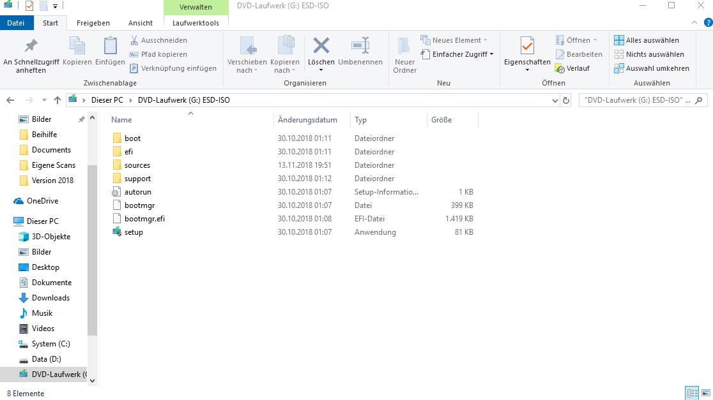Open the help question mark icon
The width and height of the screenshot is (713, 400).
[x=707, y=22]
